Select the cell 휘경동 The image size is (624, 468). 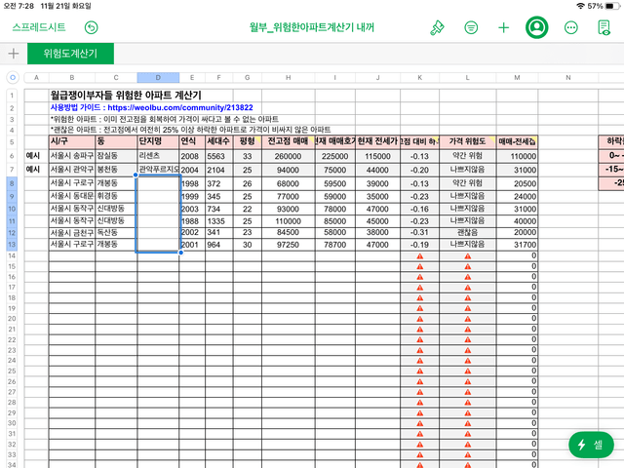click(x=116, y=196)
